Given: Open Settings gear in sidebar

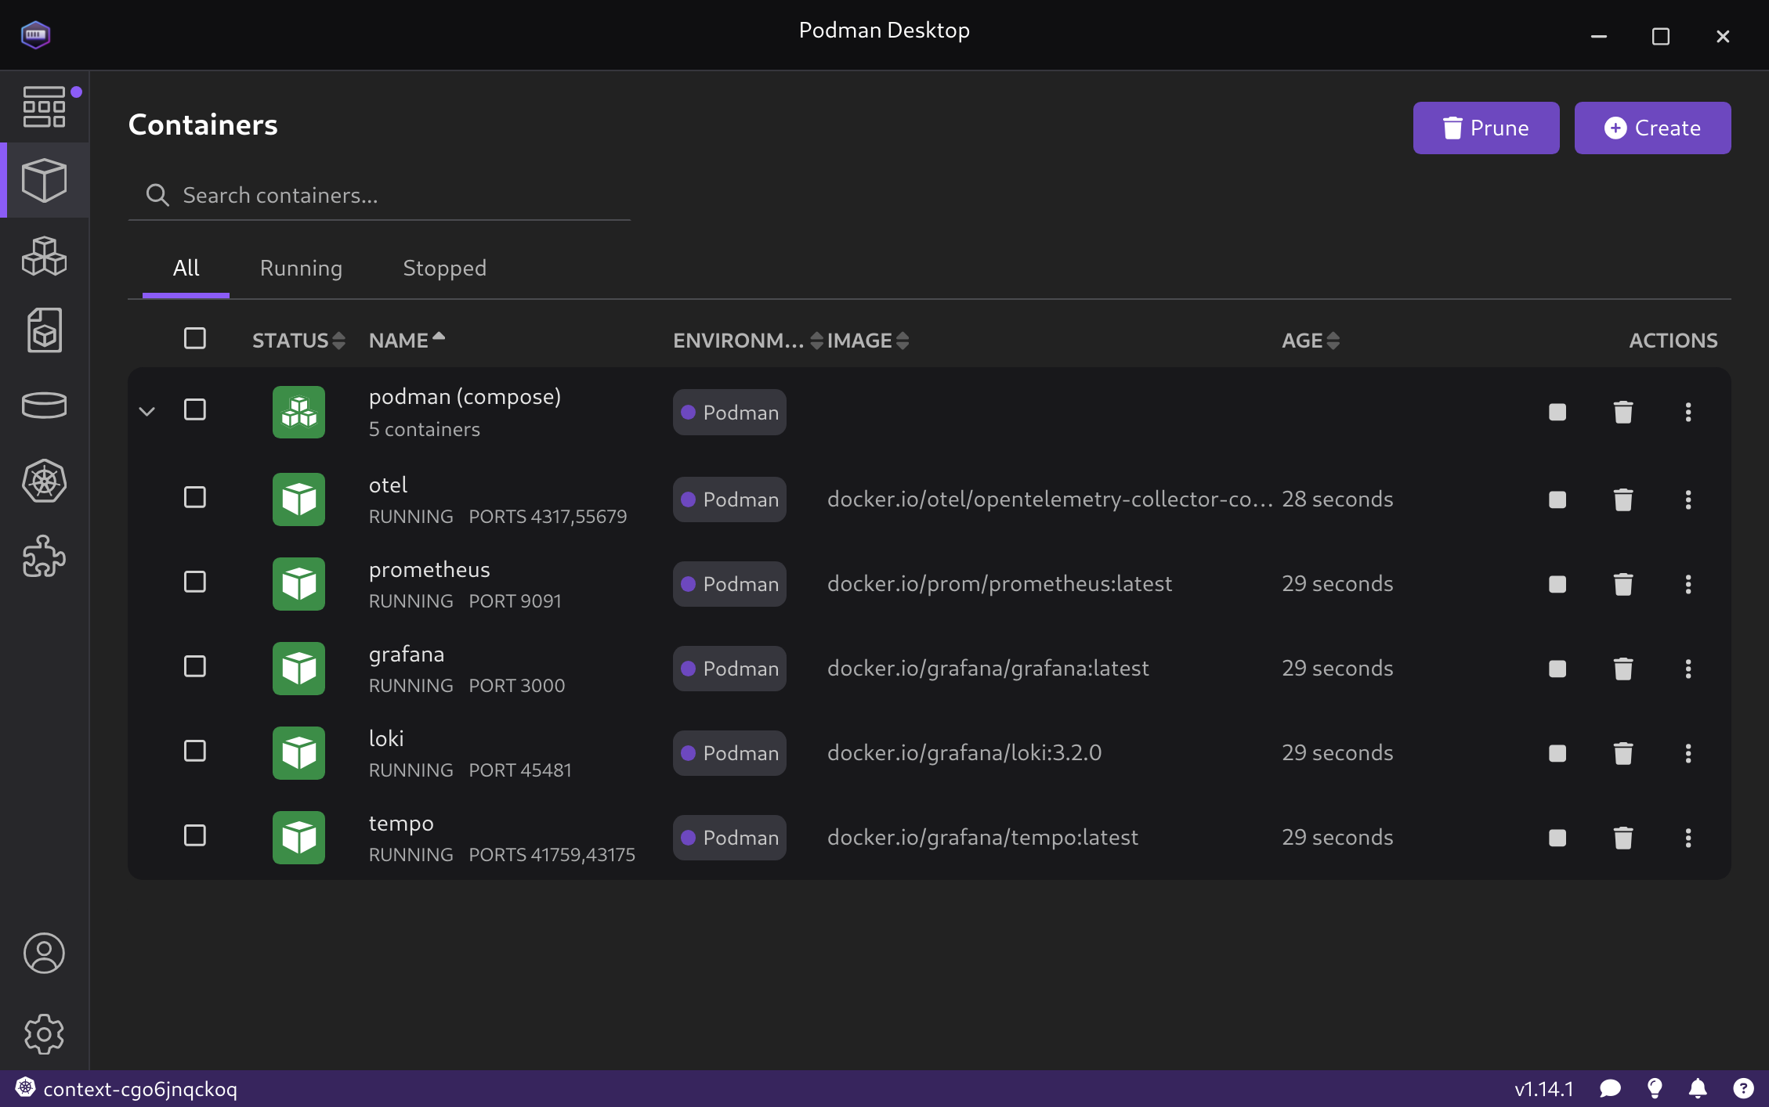Looking at the screenshot, I should 44,1034.
